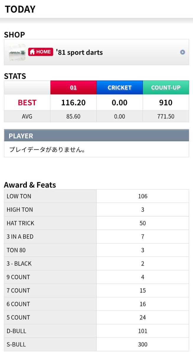Select the 3 - BLACK award row

tap(97, 264)
